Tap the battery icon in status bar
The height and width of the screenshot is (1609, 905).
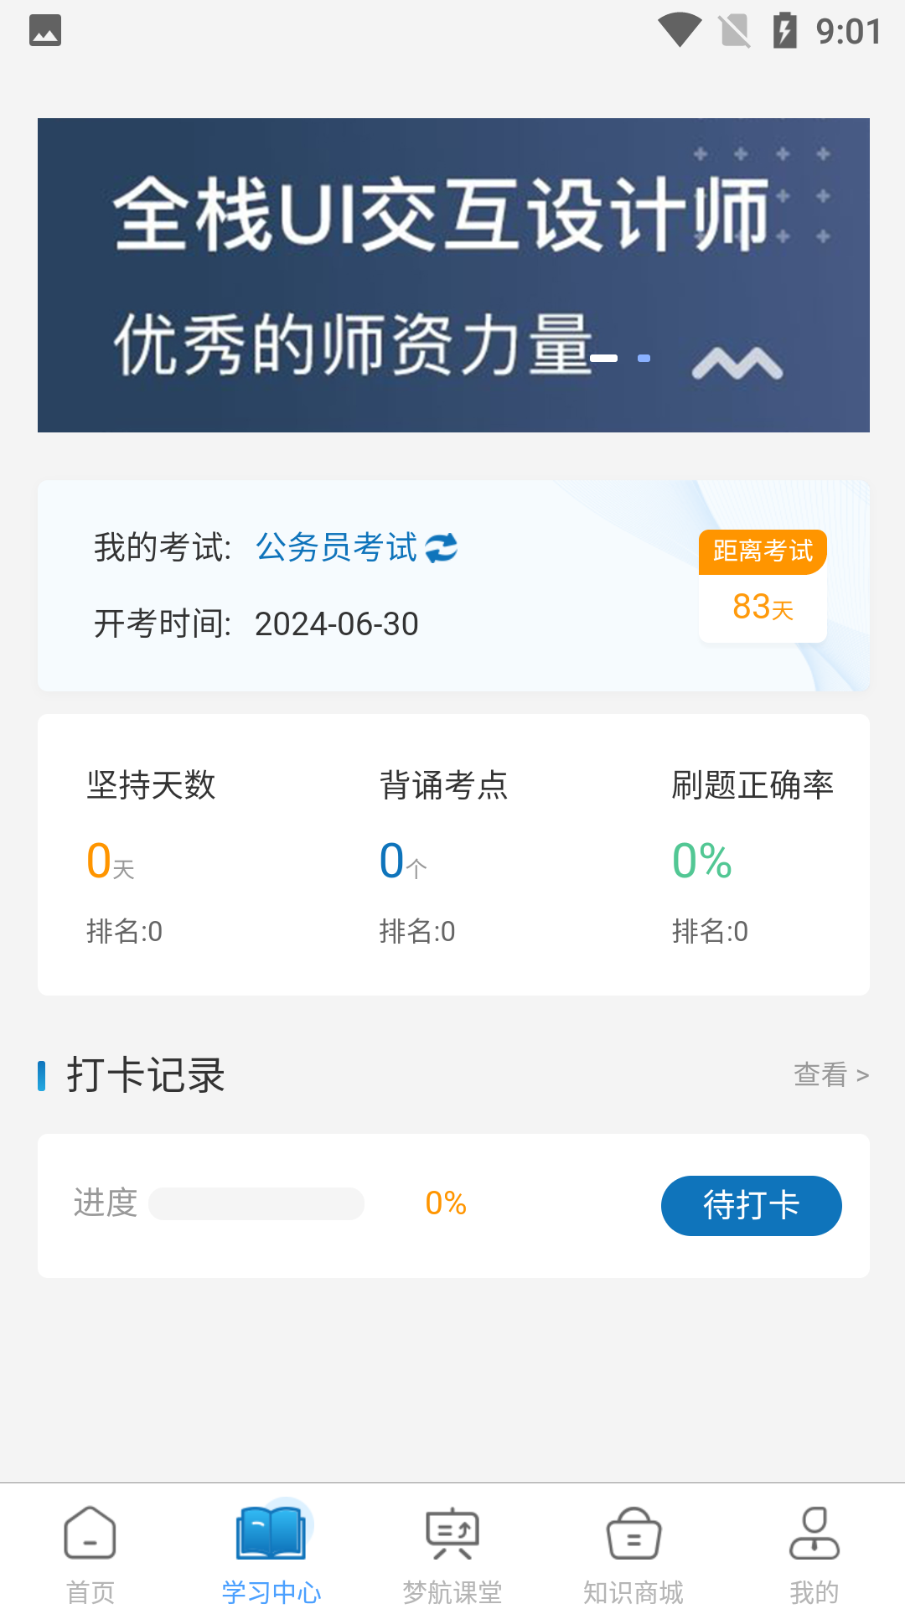[x=784, y=31]
